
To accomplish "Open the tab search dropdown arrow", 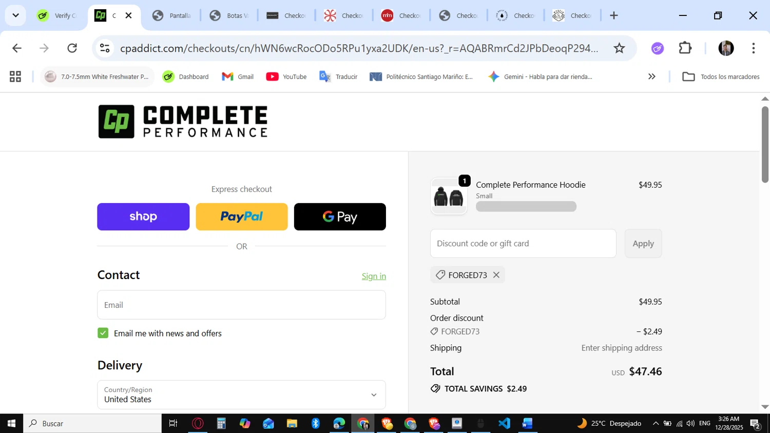I will [15, 15].
